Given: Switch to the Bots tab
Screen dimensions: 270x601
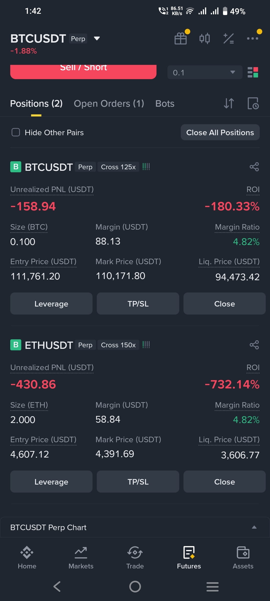Looking at the screenshot, I should (165, 103).
